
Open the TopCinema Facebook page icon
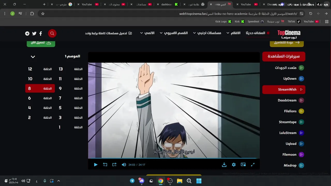coord(41,33)
